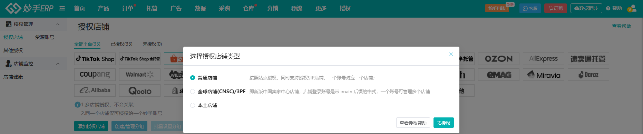Switch to the 已授权(33) tab
Image resolution: width=643 pixels, height=134 pixels.
point(121,44)
